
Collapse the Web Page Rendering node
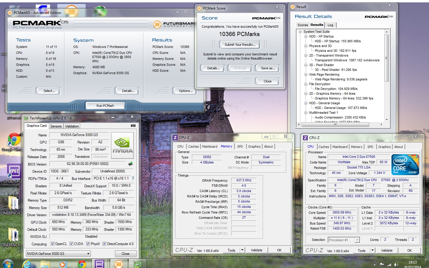(306, 74)
